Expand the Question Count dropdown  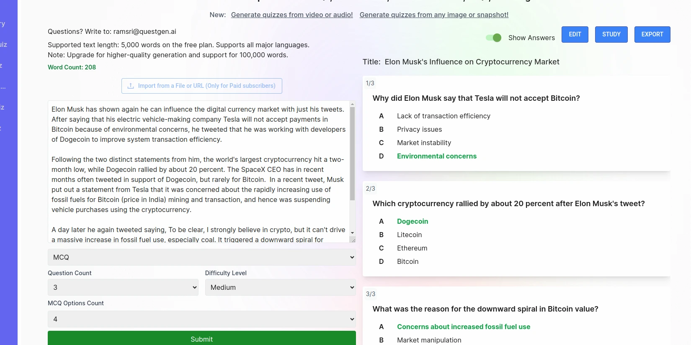pyautogui.click(x=123, y=287)
